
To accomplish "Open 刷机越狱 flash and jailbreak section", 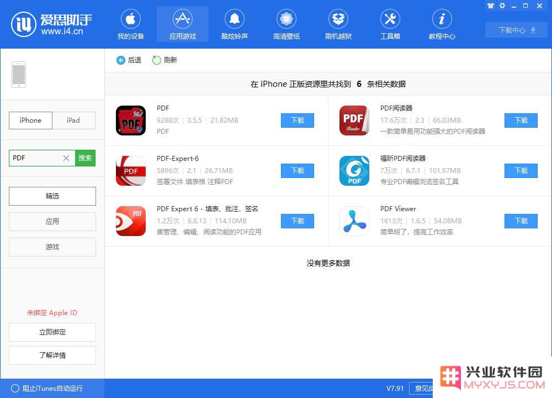I will pos(338,24).
